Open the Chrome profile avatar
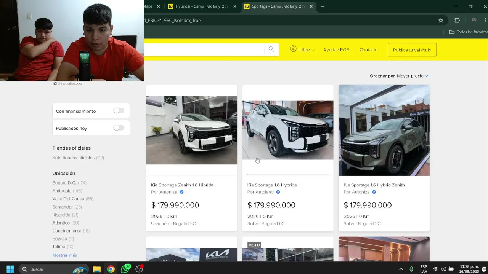The width and height of the screenshot is (488, 274). point(474,20)
